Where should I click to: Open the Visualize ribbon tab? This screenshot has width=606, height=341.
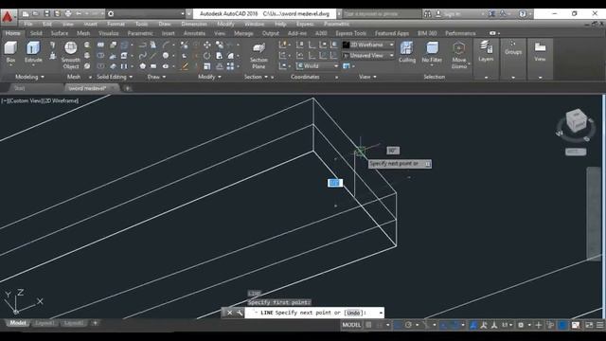pos(109,33)
